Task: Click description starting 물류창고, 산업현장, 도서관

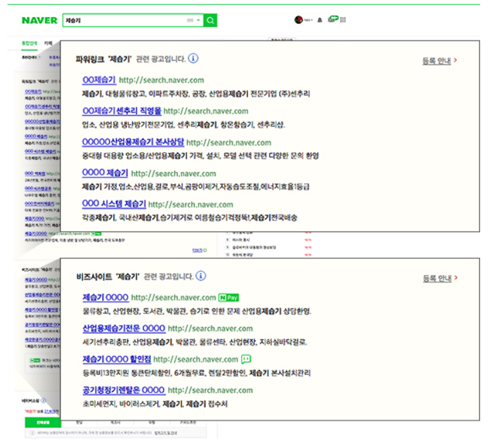Action: (x=197, y=311)
